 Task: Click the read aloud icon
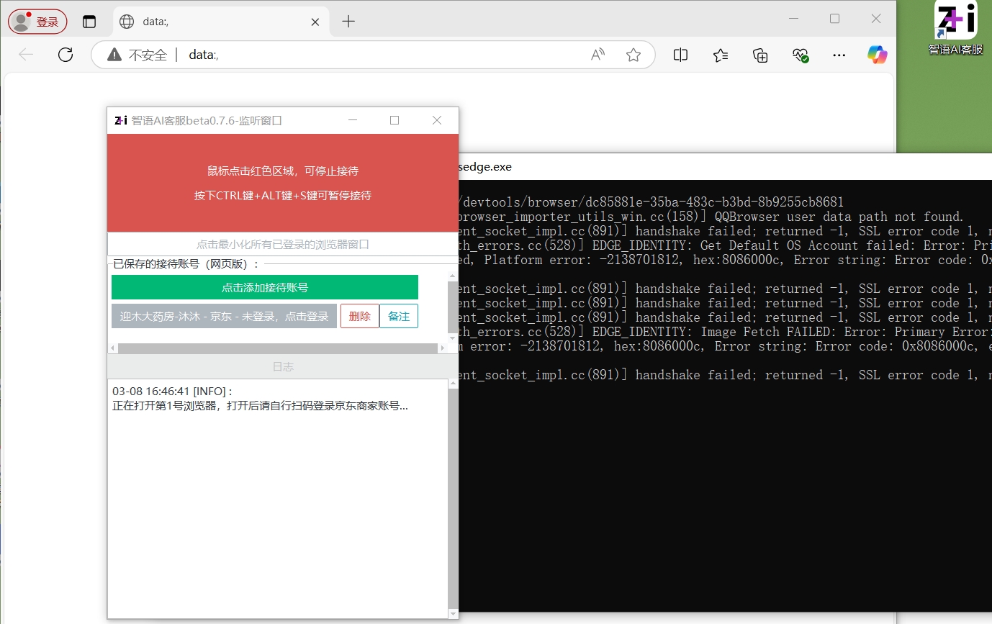pyautogui.click(x=598, y=55)
